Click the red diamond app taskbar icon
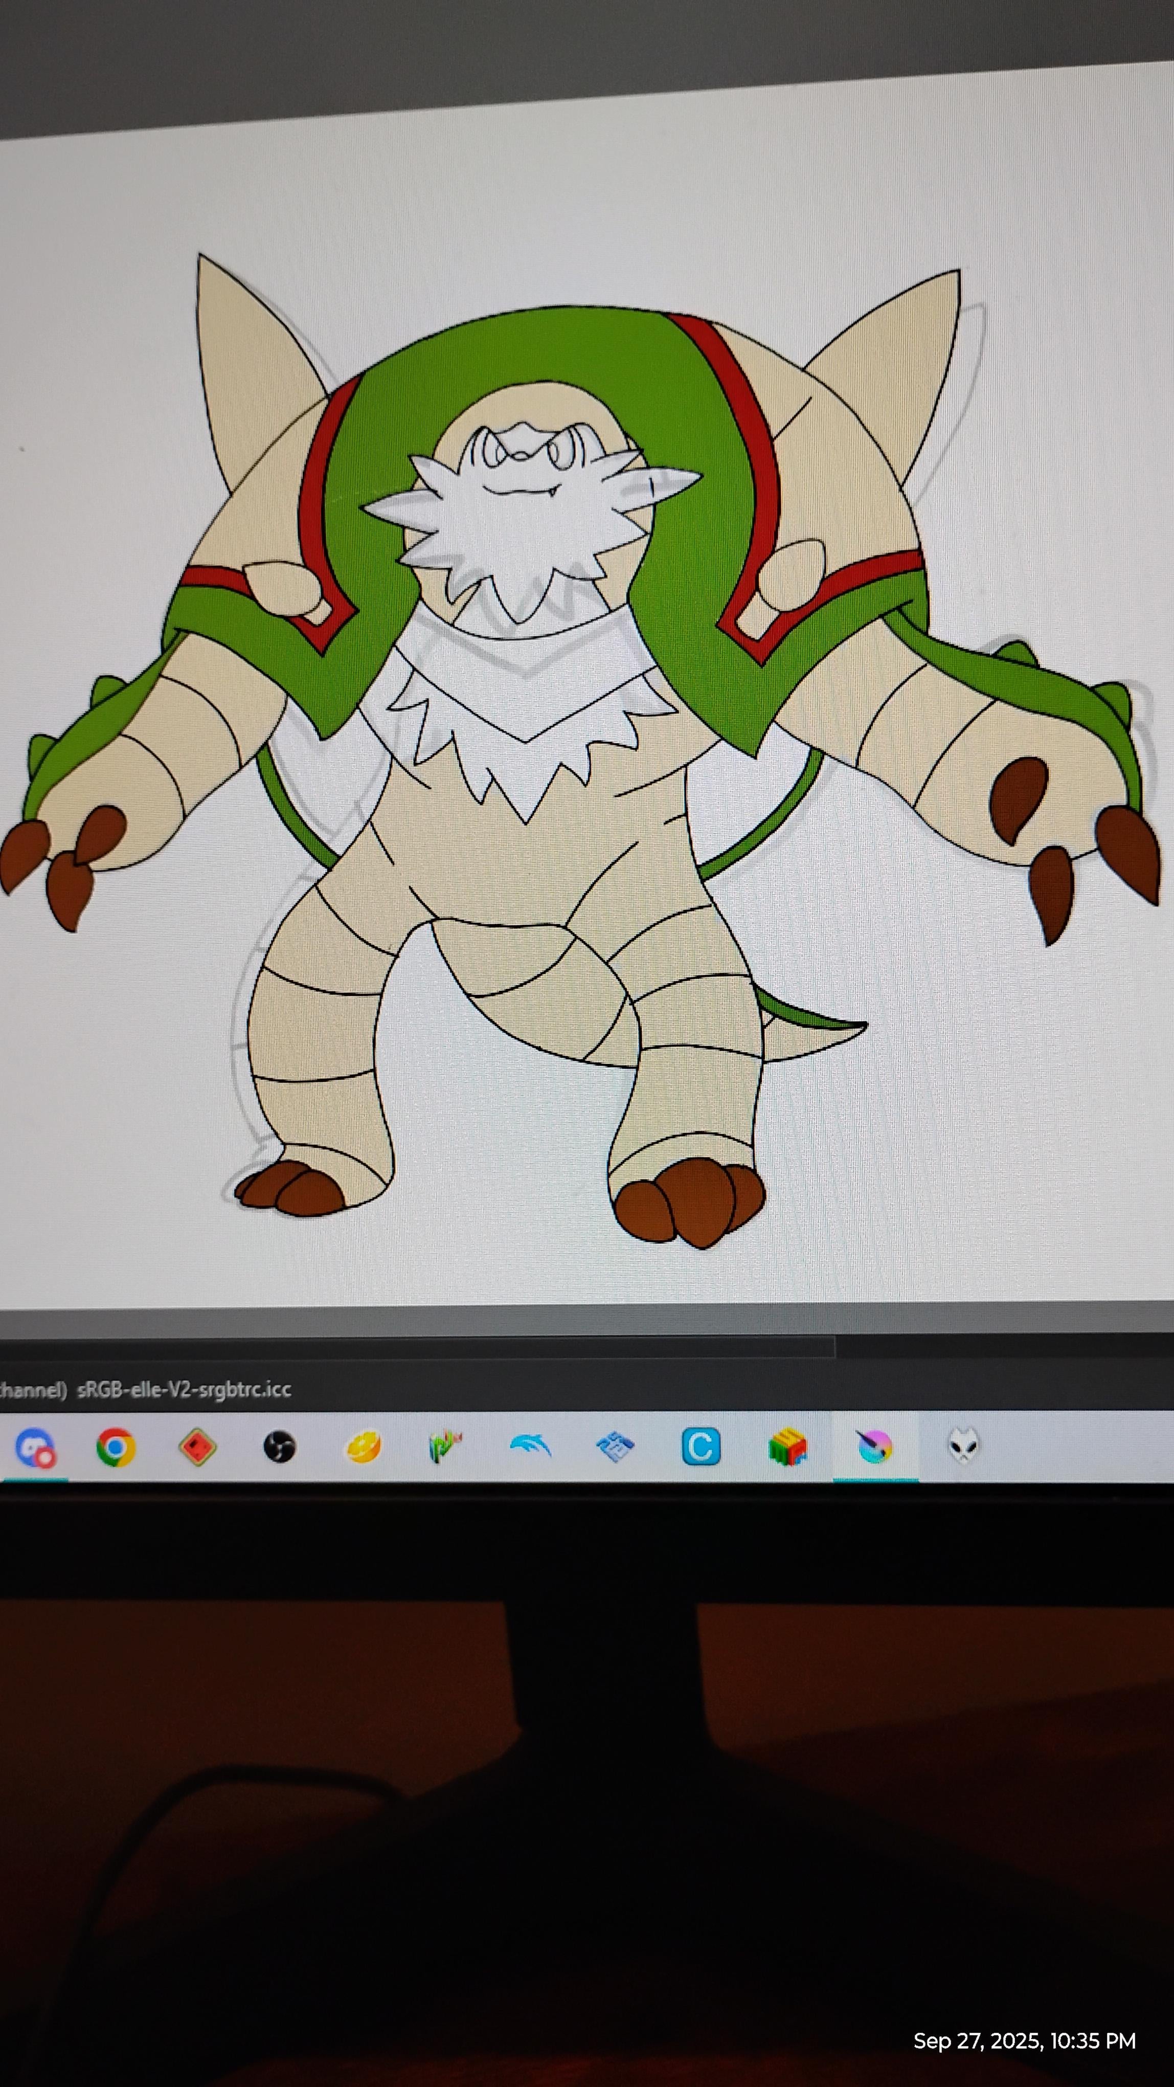1174x2087 pixels. click(x=197, y=1447)
